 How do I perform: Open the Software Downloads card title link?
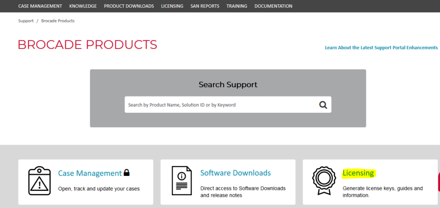235,173
